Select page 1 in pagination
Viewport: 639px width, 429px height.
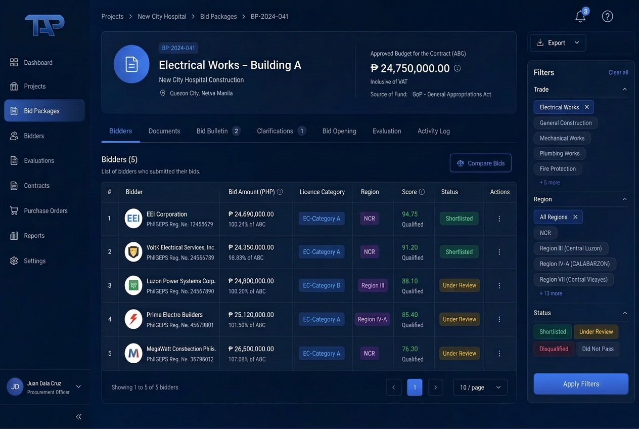(x=415, y=388)
